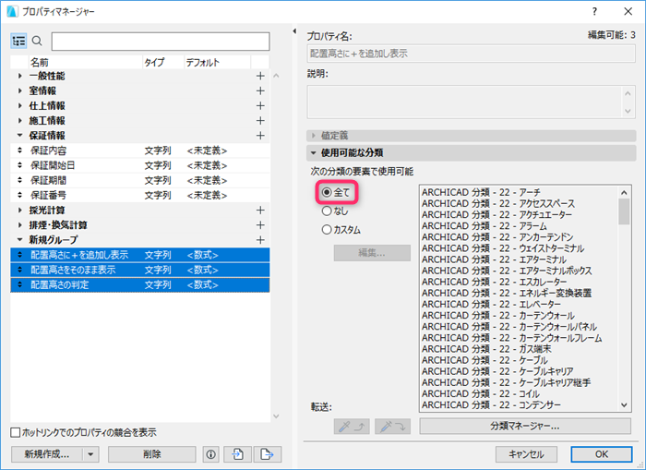
Task: Add property to 新規グループ group plus icon
Action: point(260,240)
